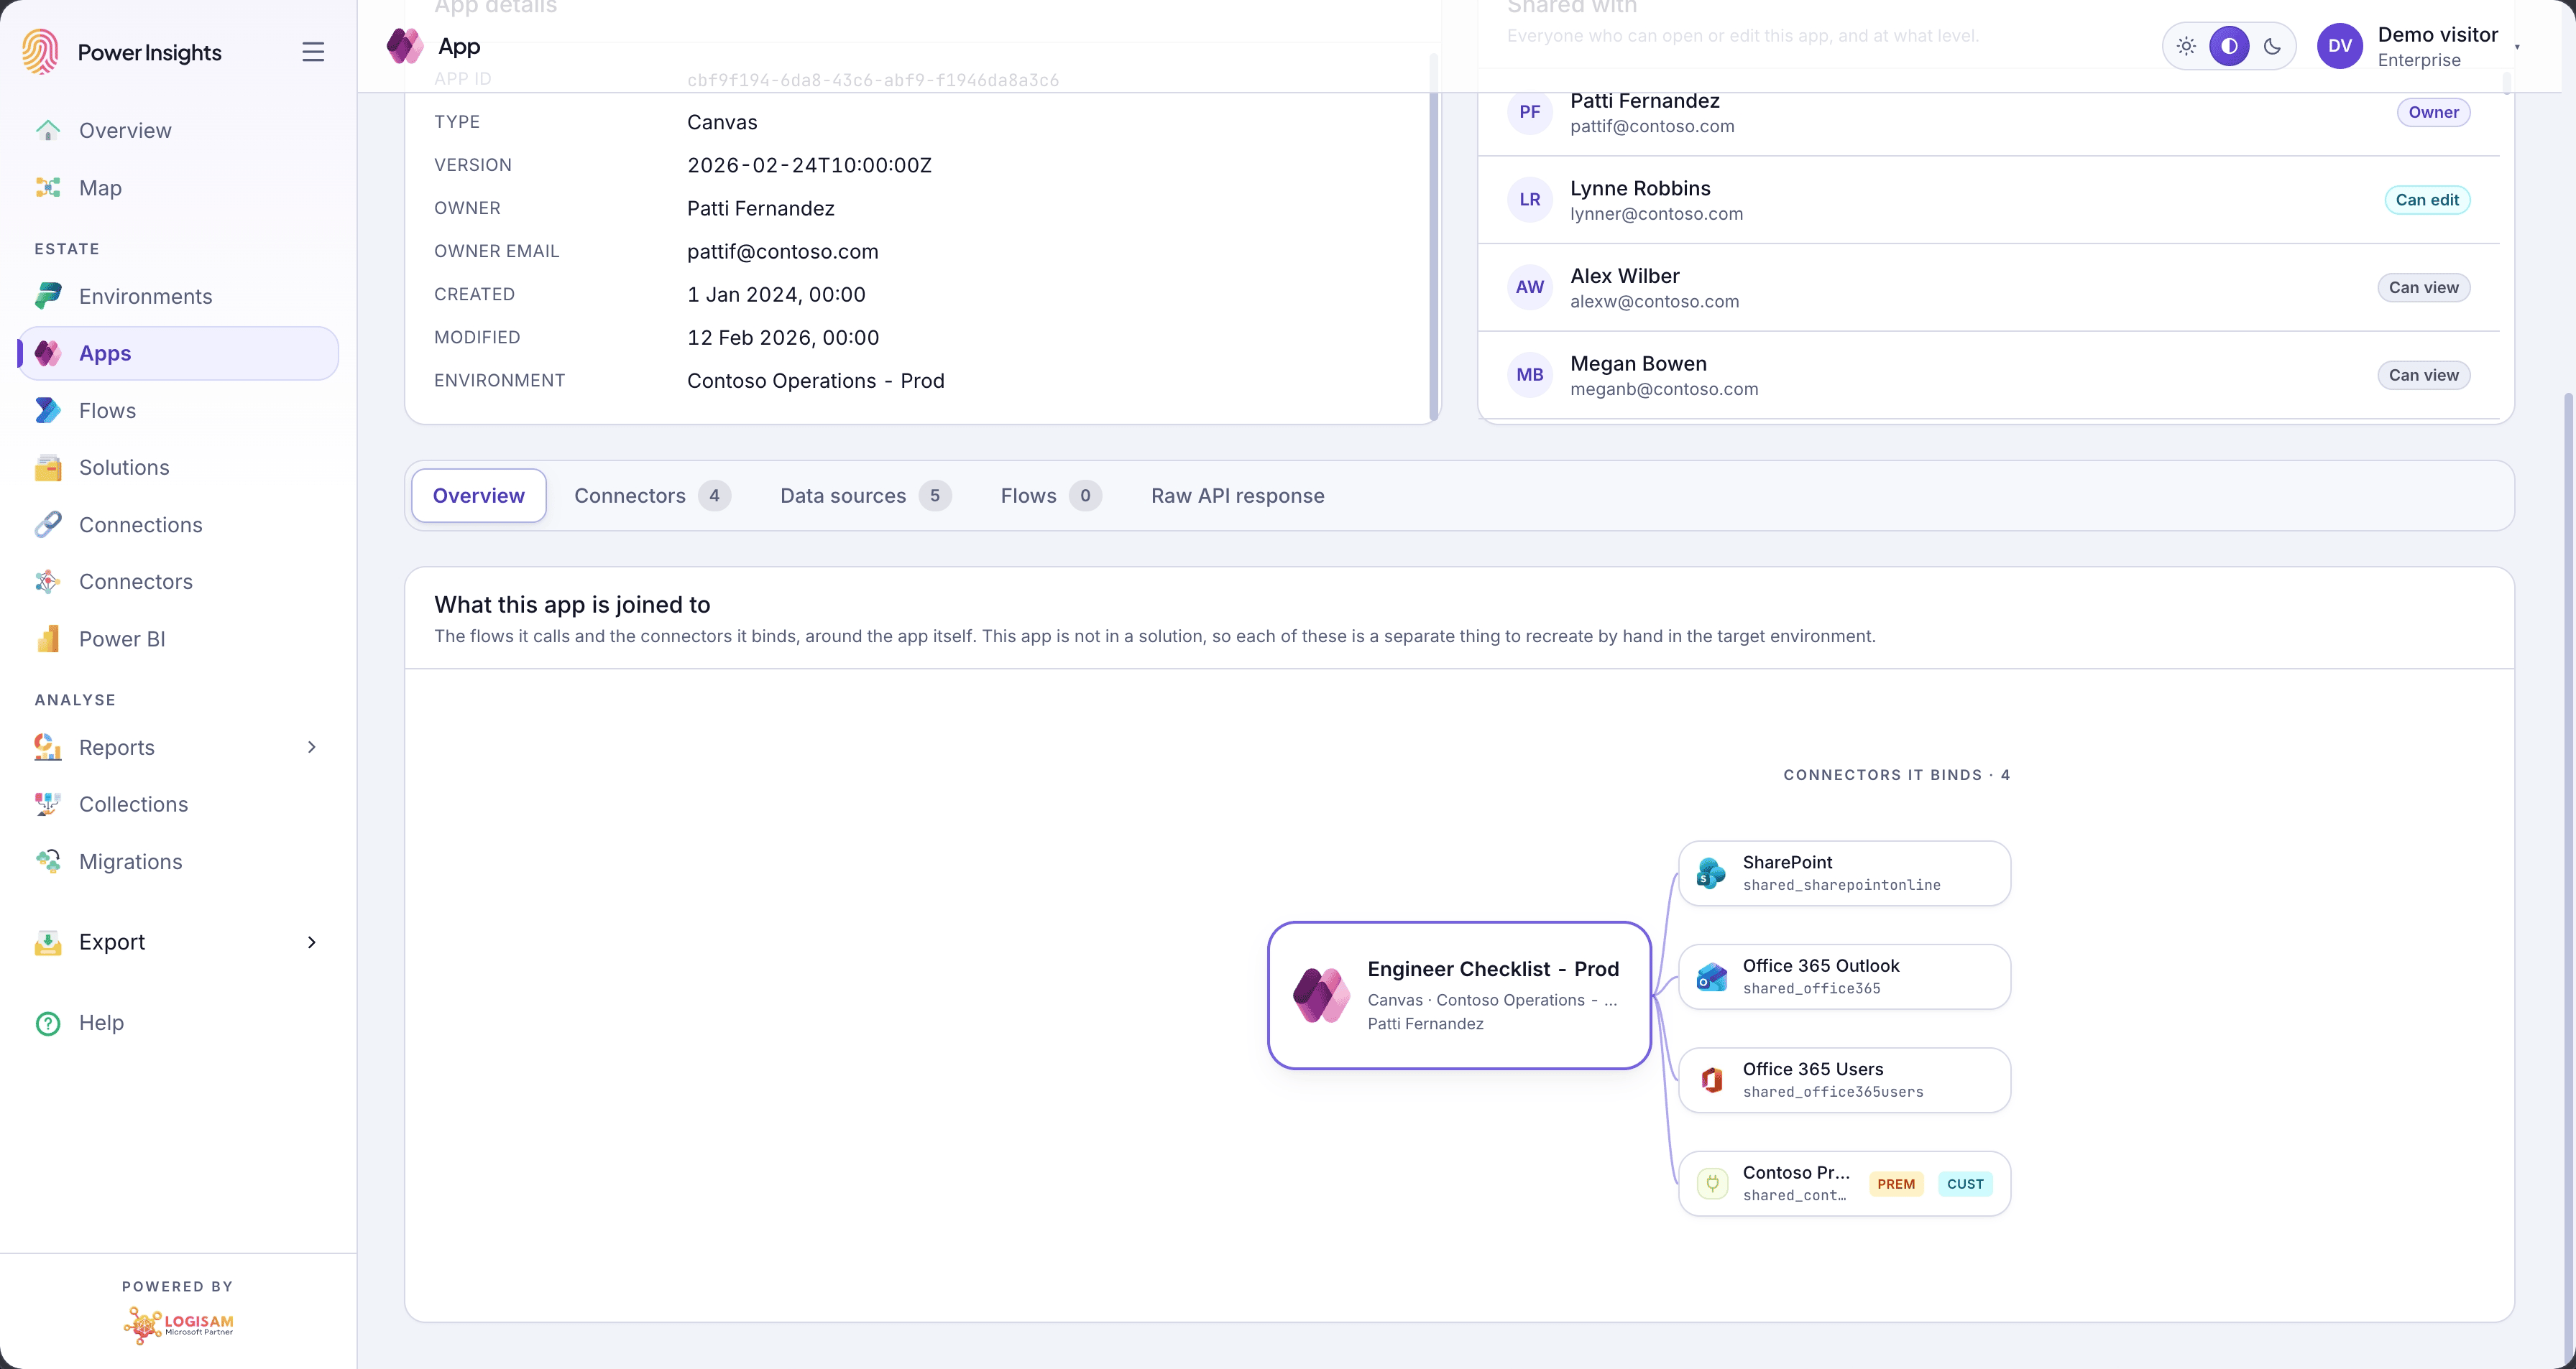Screen dimensions: 2576x1369
Task: Click the PREM badge on Contoso connector
Action: (1896, 1184)
